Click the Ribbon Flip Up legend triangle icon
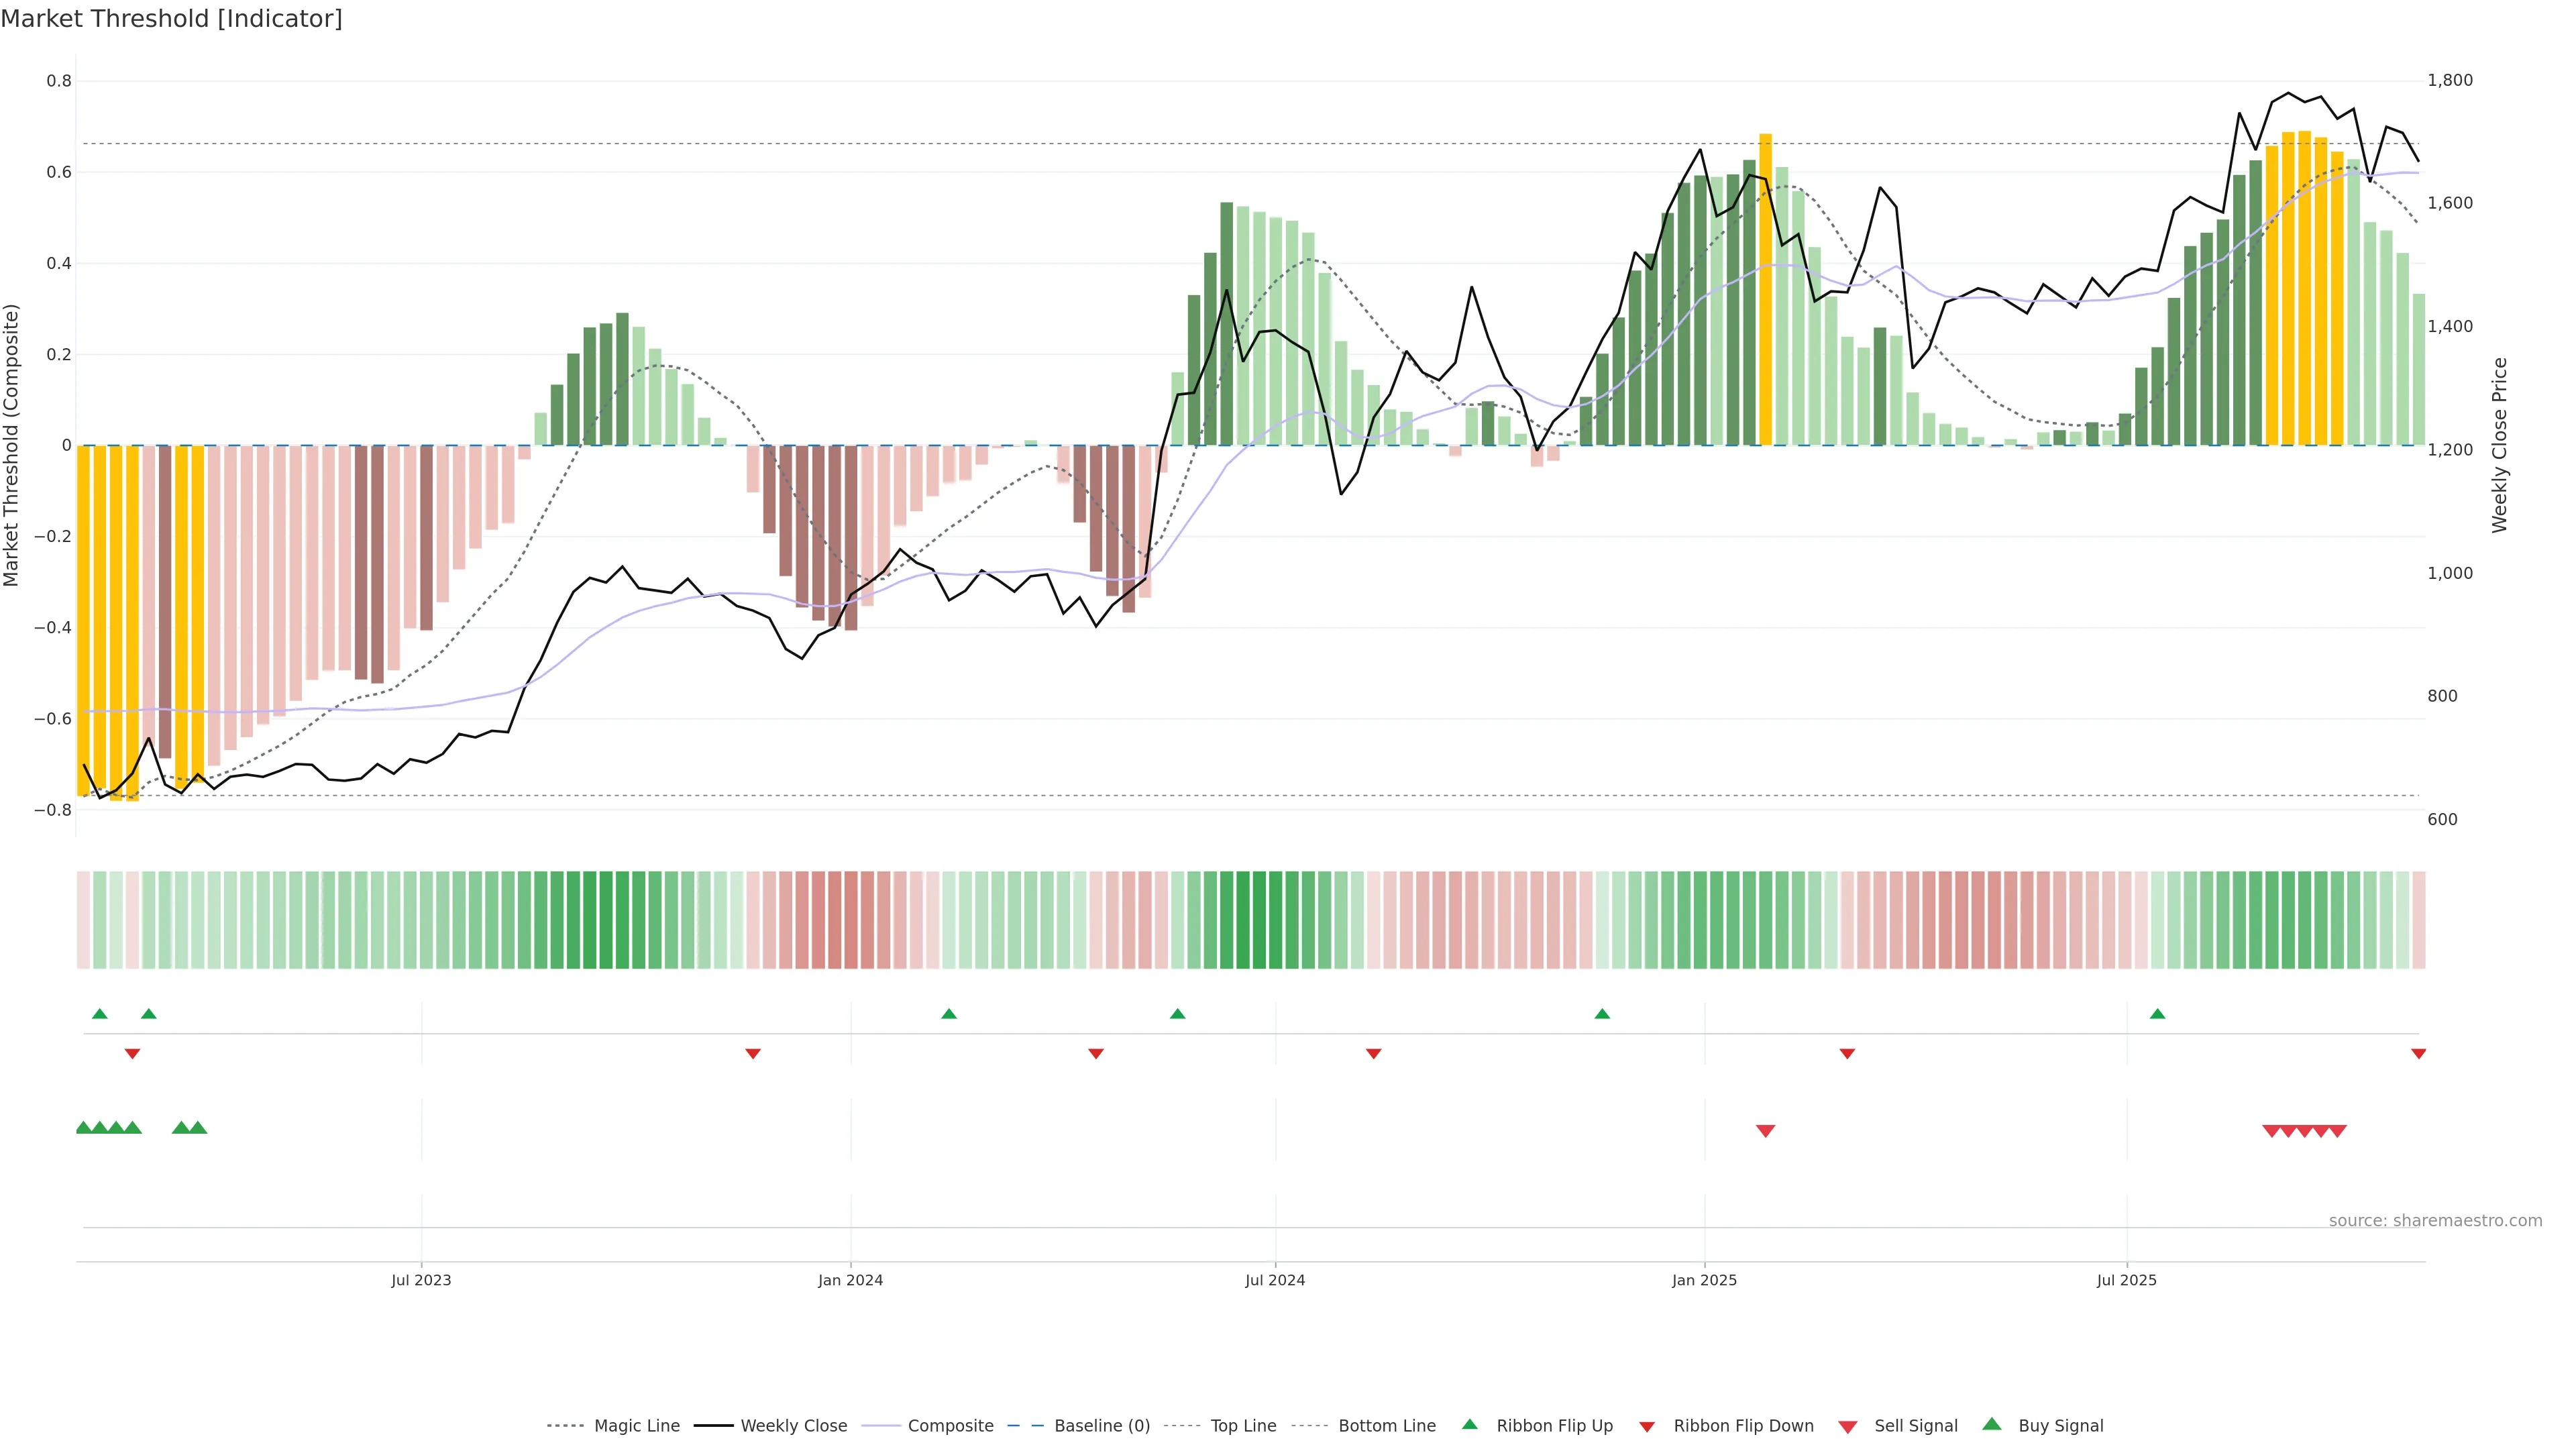The image size is (2576, 1449). [1469, 1424]
